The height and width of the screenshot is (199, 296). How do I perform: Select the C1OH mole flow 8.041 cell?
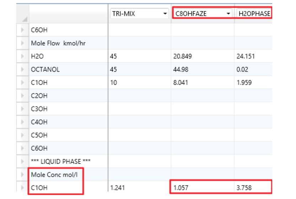(182, 83)
